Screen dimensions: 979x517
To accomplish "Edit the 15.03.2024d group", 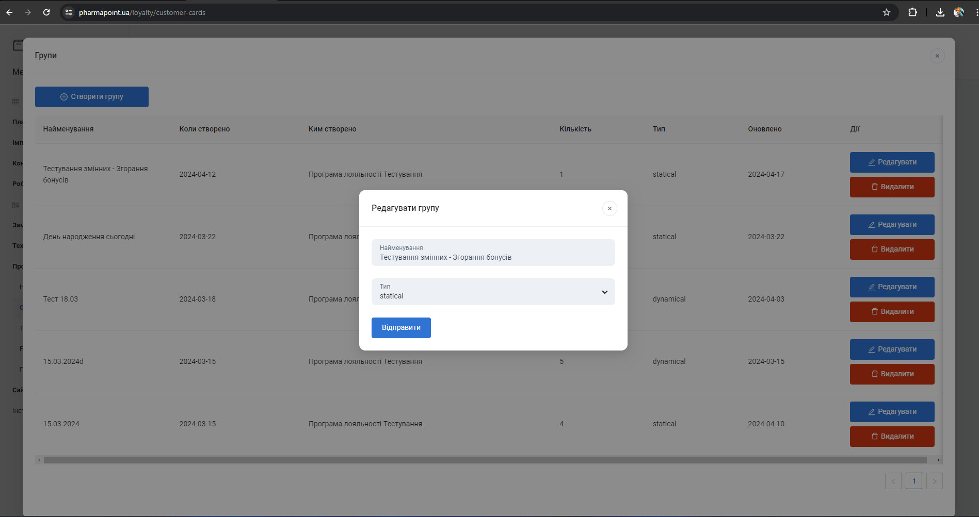I will point(892,349).
